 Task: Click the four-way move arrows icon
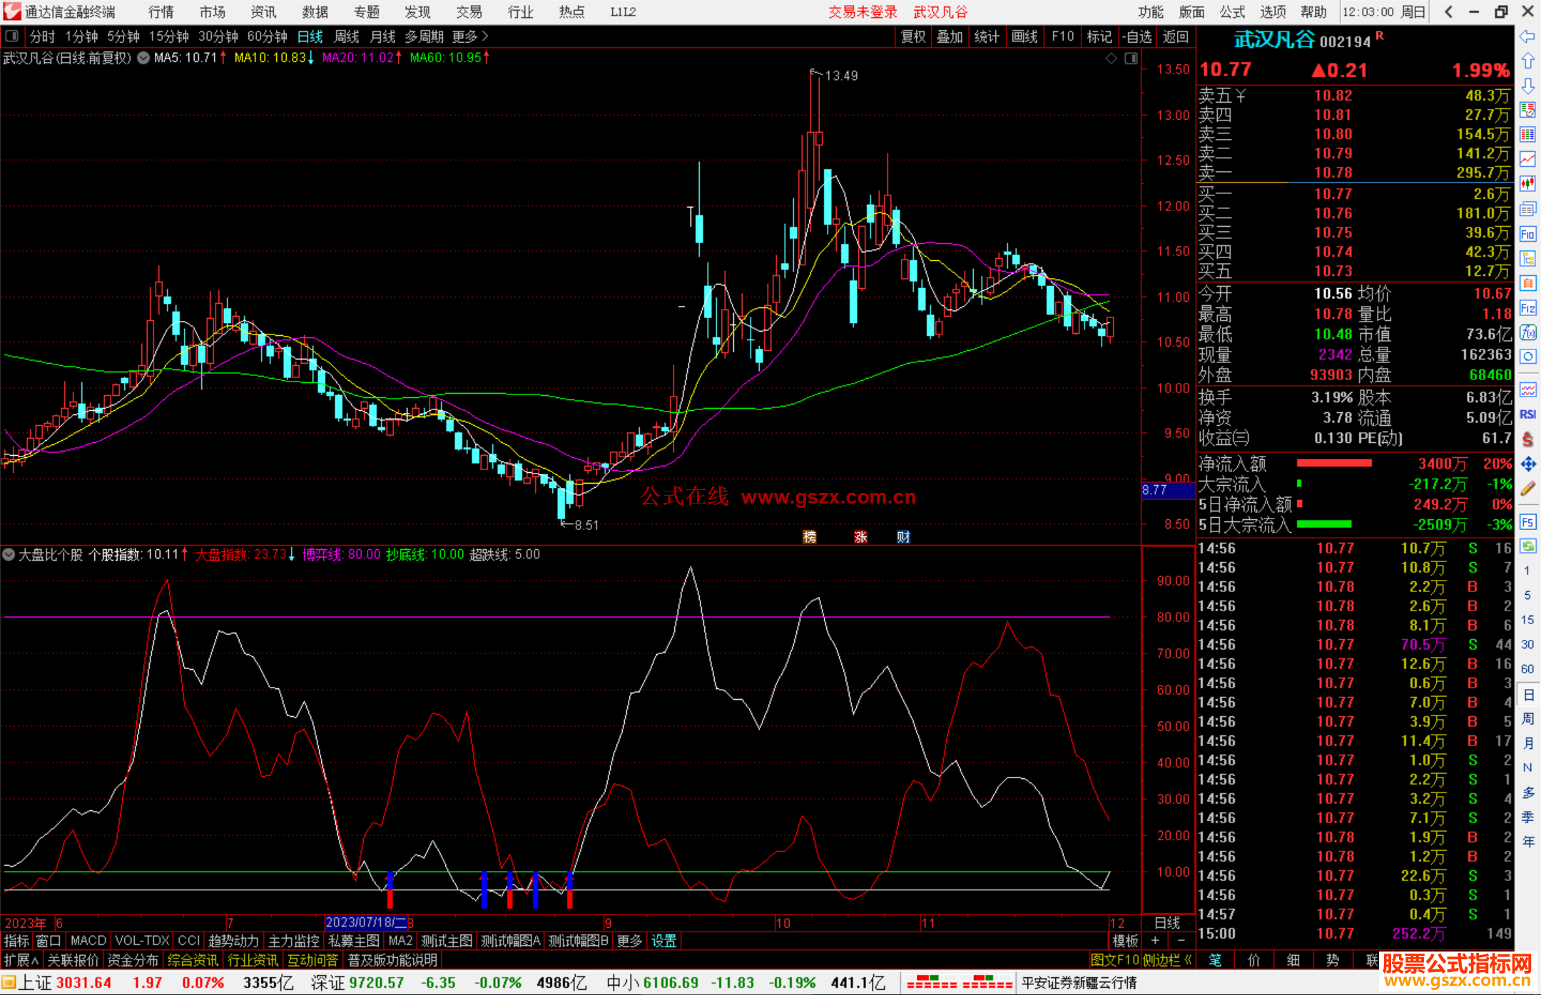pos(1527,464)
